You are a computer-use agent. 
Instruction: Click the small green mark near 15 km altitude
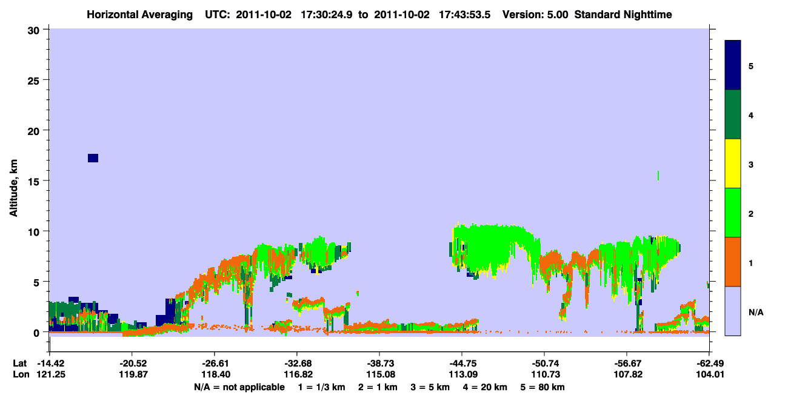pyautogui.click(x=658, y=176)
